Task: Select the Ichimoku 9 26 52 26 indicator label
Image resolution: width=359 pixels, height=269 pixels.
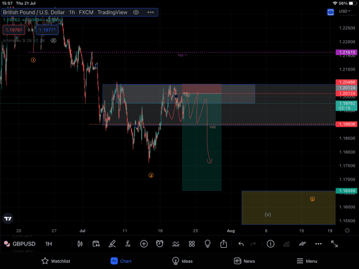Action: [x=24, y=41]
